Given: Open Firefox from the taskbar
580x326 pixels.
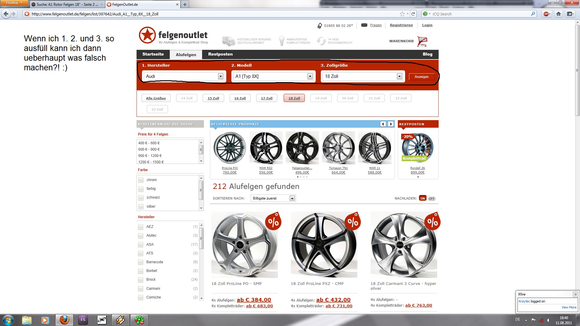Looking at the screenshot, I should pyautogui.click(x=64, y=320).
